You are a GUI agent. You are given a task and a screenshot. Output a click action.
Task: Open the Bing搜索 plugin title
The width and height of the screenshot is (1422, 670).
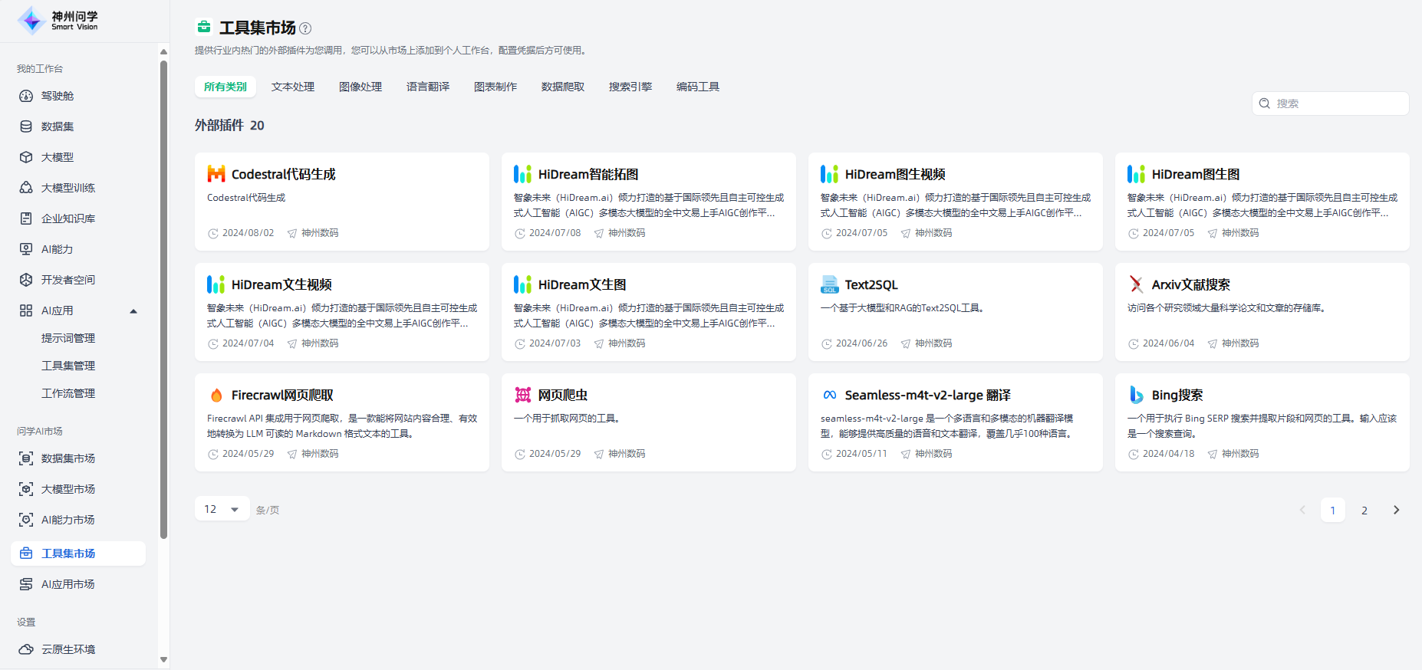point(1177,395)
